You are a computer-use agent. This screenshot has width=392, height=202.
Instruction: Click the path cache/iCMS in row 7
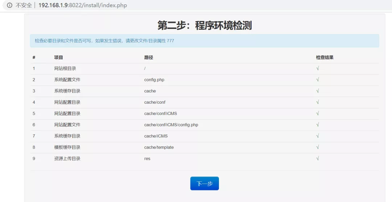pyautogui.click(x=156, y=136)
